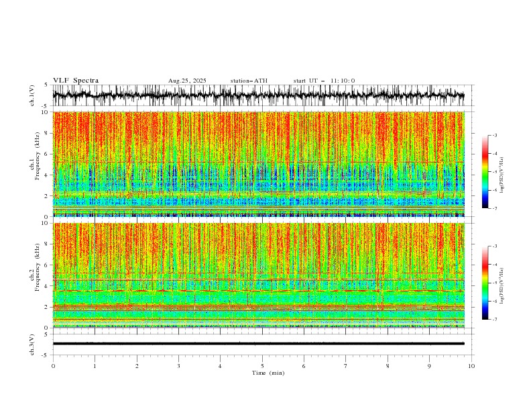Screen dimensions: 531x411
Task: Select the "-7" tick on lower color bar
Action: pos(494,320)
